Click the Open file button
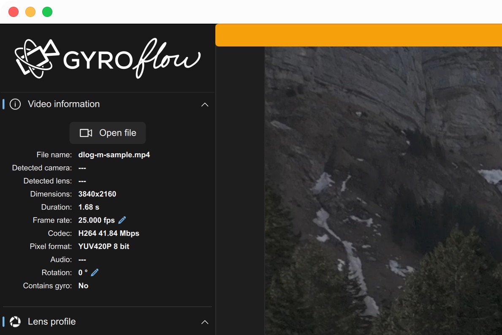This screenshot has height=335, width=502. (108, 133)
